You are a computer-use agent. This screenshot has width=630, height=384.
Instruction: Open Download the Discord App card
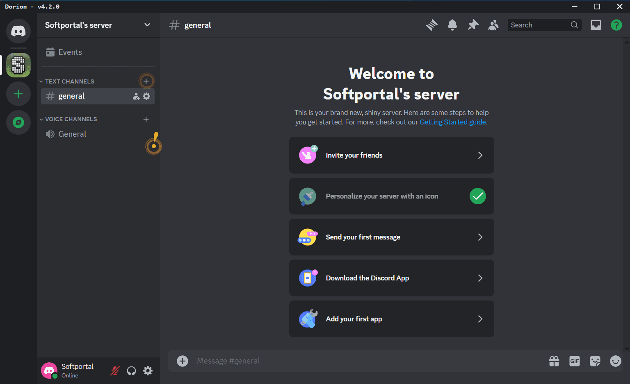(392, 278)
